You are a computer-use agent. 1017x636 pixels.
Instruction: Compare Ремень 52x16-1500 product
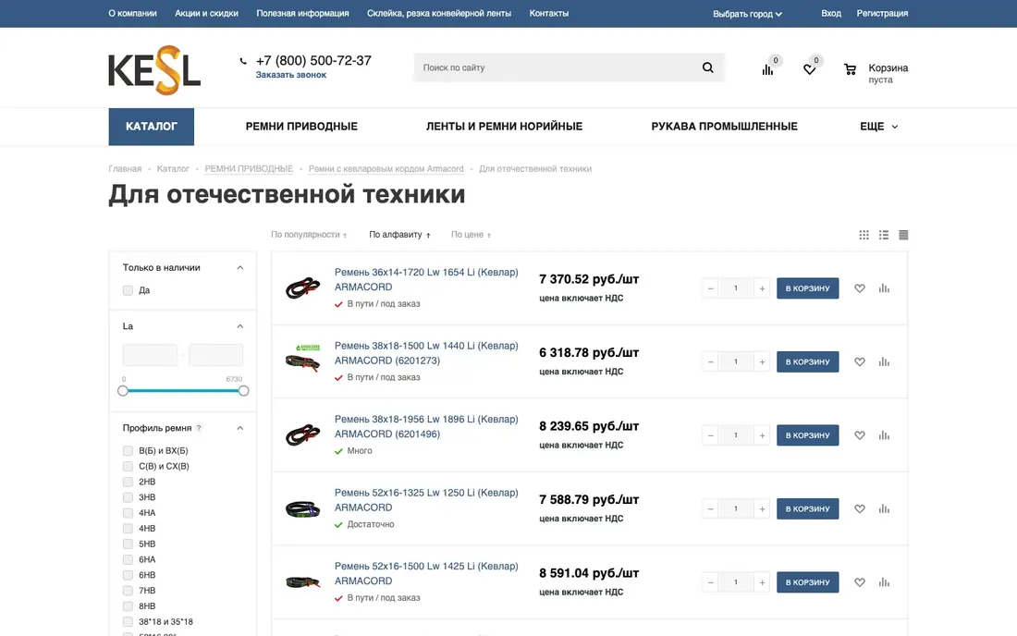click(x=884, y=582)
